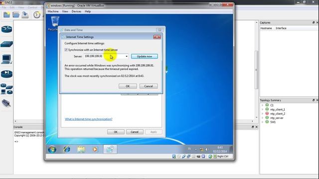The height and width of the screenshot is (179, 319).
Task: Click VirtualBox hard disk activity indicator
Action: click(x=174, y=156)
